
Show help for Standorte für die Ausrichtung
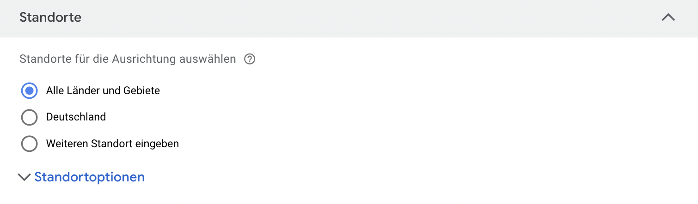coord(250,59)
